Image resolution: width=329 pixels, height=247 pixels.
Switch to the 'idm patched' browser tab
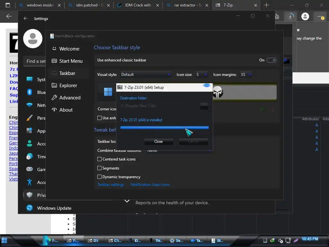tap(89, 5)
